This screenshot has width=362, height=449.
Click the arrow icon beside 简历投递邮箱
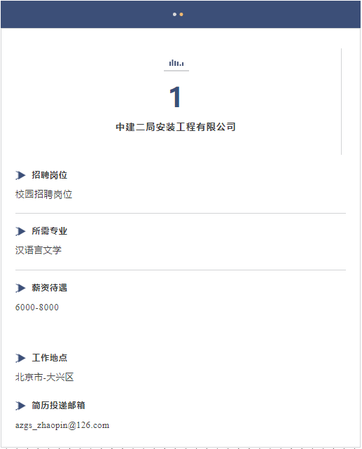[20, 406]
